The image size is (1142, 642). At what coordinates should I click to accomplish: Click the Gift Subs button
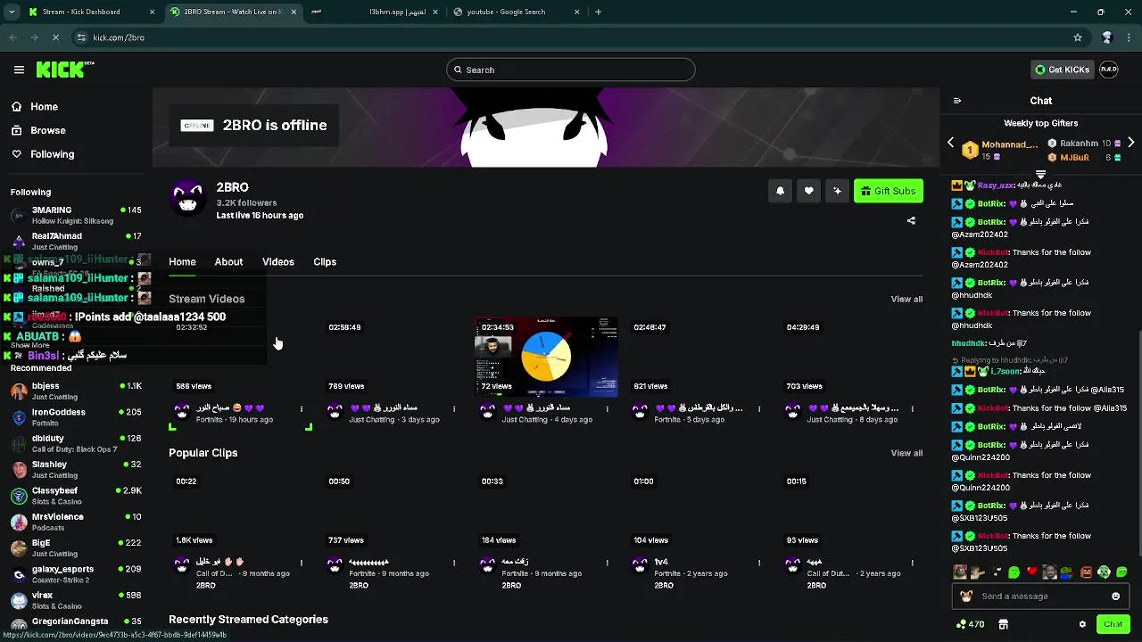point(889,191)
